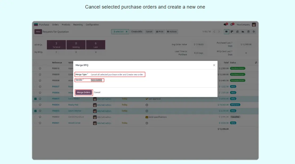Open the activities clock icon in header
The width and height of the screenshot is (295, 164).
232,25
